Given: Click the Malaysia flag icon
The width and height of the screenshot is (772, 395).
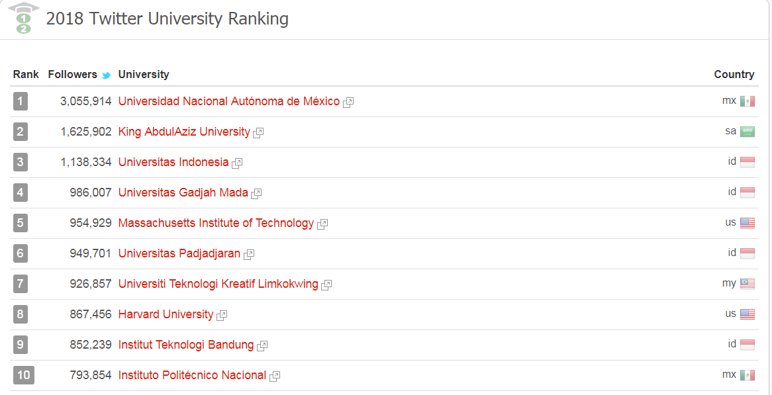Looking at the screenshot, I should 748,285.
